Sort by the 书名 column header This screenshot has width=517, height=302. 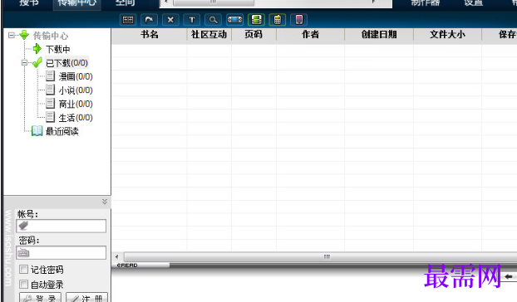click(x=150, y=35)
